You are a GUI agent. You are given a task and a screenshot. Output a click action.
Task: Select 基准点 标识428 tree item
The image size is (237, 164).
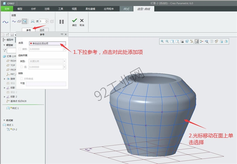tap(16, 101)
